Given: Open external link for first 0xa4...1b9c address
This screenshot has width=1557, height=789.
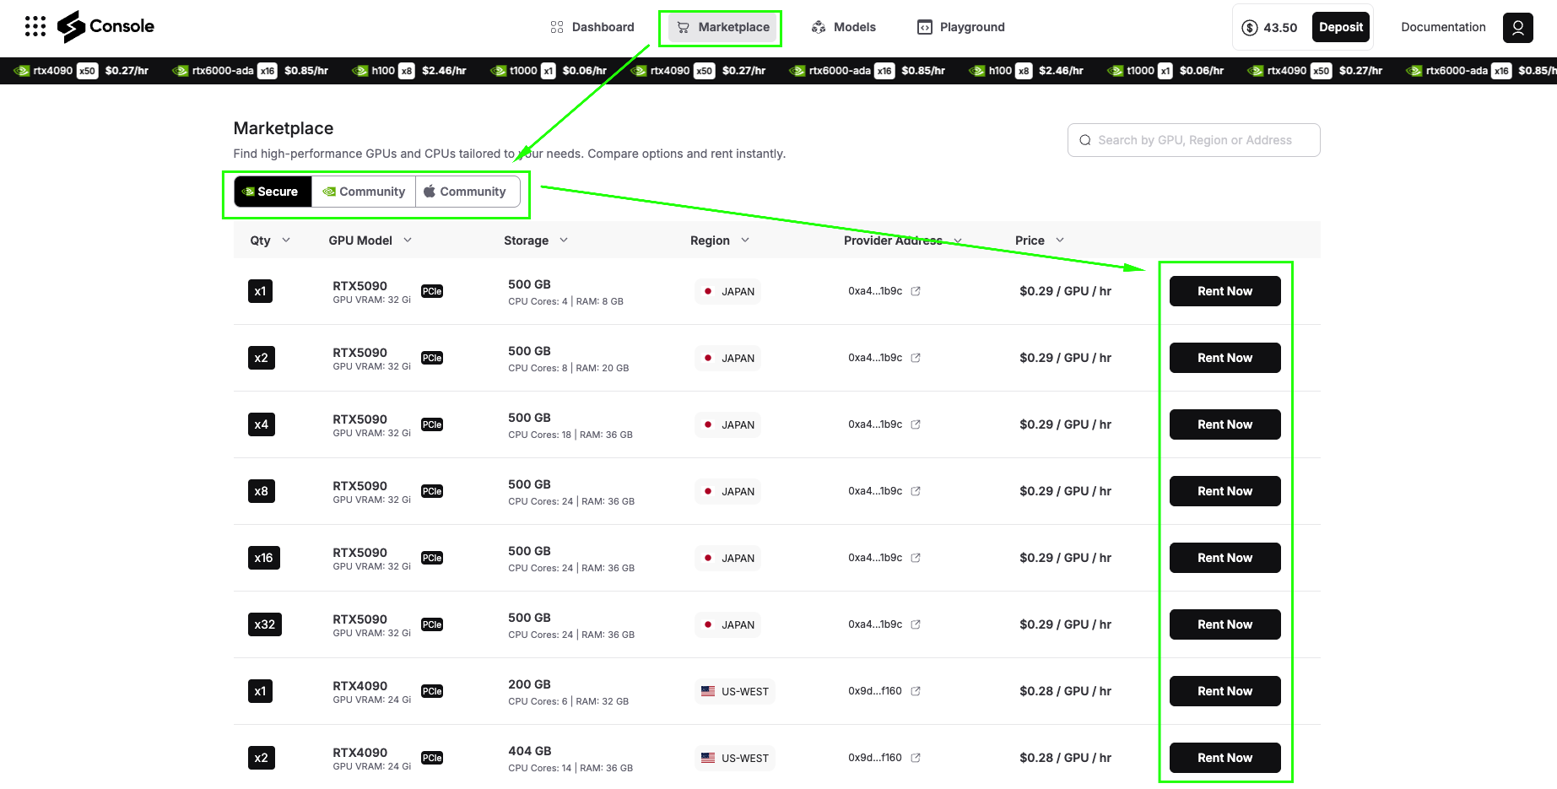Looking at the screenshot, I should click(916, 291).
